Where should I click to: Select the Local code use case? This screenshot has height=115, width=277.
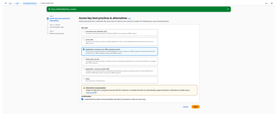(x=84, y=40)
